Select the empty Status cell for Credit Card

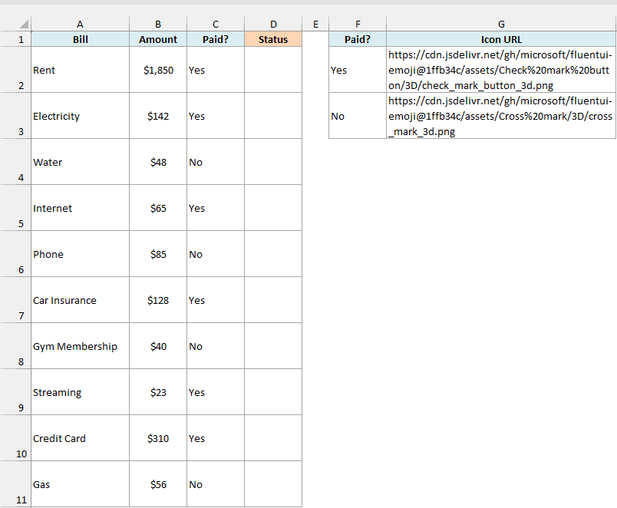click(x=273, y=438)
